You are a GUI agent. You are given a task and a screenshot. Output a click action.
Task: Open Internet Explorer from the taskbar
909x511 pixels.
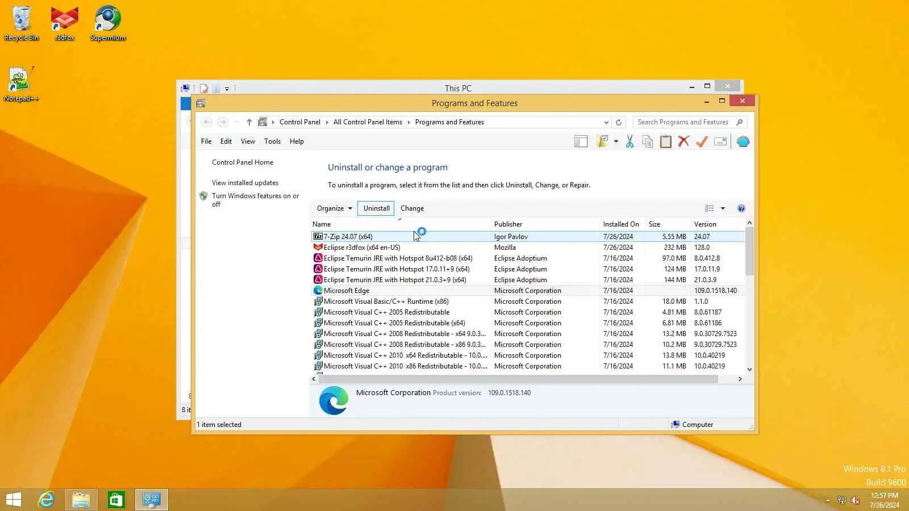pos(46,500)
